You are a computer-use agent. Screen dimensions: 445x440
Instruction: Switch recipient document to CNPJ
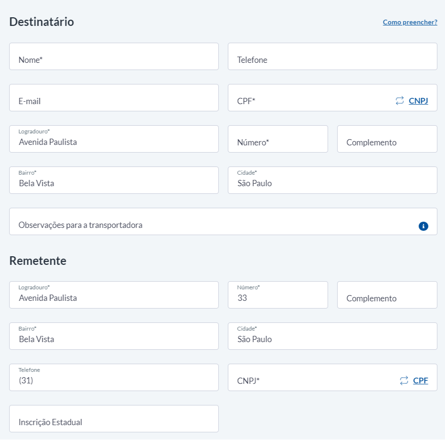(x=418, y=101)
